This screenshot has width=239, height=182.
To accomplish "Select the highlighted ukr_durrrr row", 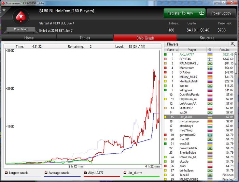I will [199, 117].
